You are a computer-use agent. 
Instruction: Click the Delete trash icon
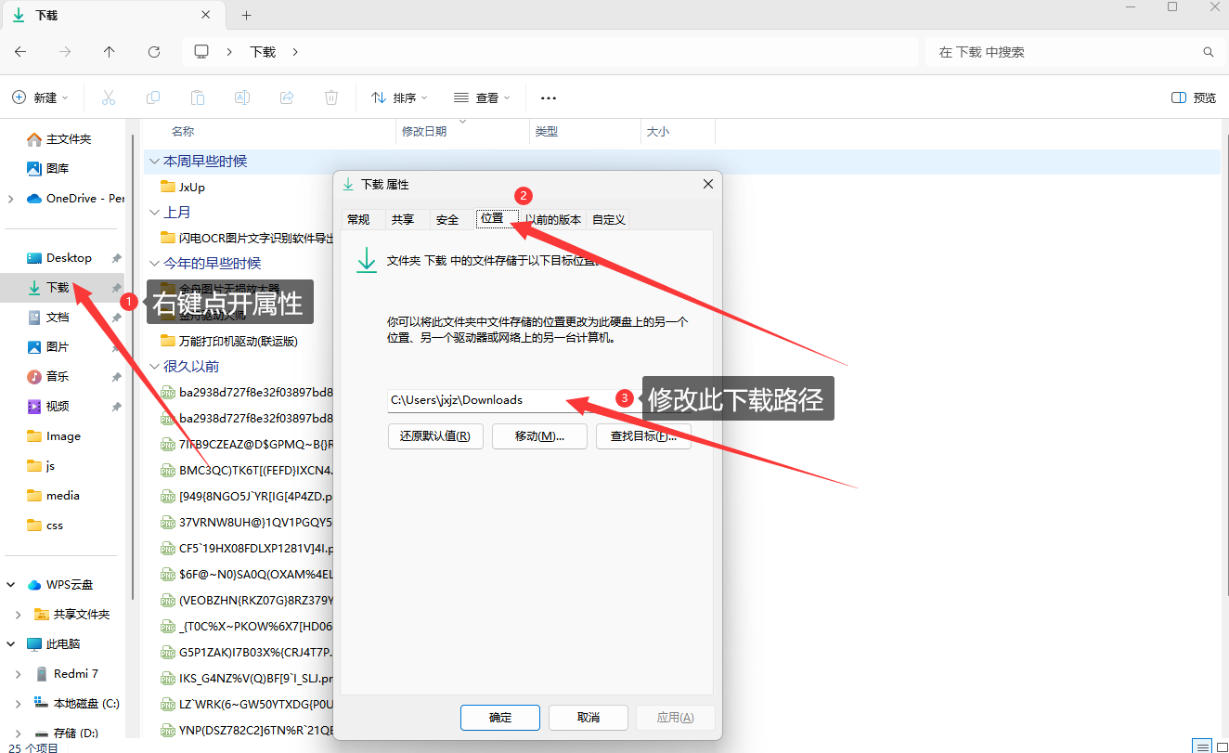[x=331, y=97]
